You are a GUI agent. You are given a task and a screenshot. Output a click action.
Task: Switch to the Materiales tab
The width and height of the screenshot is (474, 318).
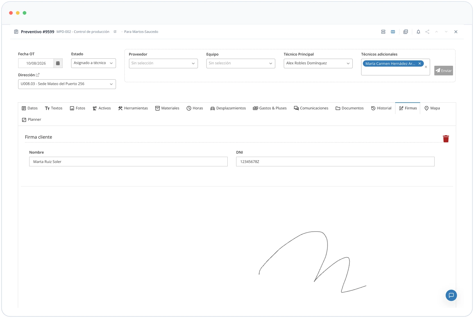coord(167,108)
